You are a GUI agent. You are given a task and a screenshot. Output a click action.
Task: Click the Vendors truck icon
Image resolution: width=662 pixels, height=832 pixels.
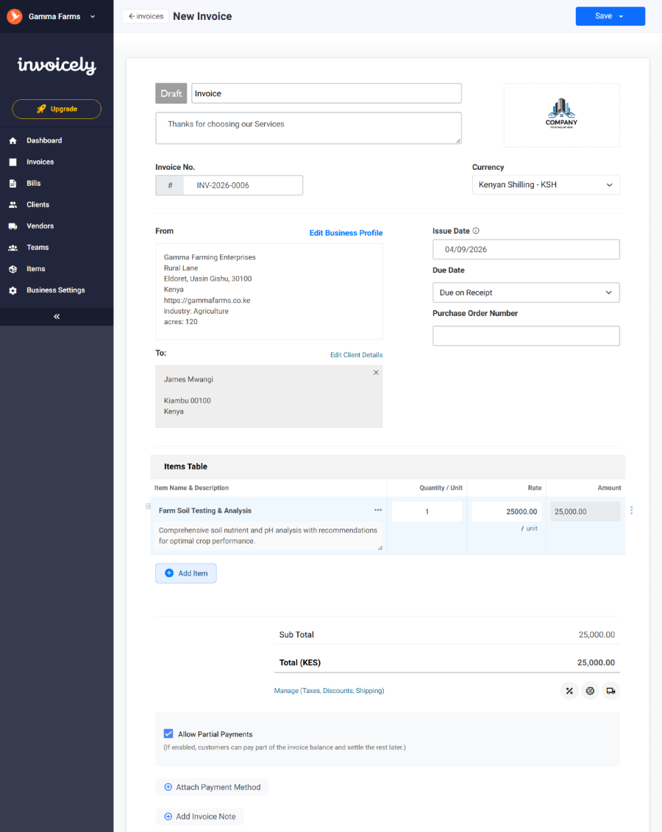13,226
